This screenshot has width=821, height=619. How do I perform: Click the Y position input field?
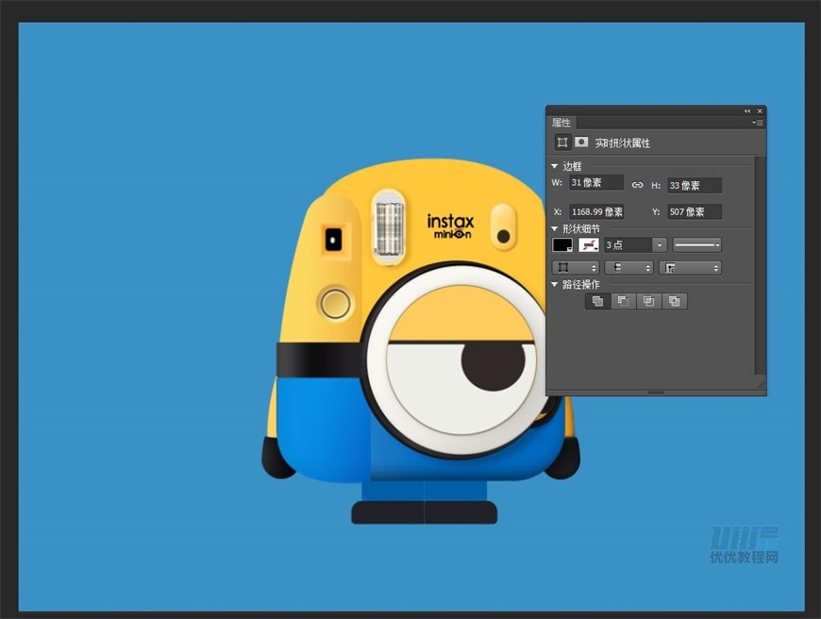tap(694, 212)
